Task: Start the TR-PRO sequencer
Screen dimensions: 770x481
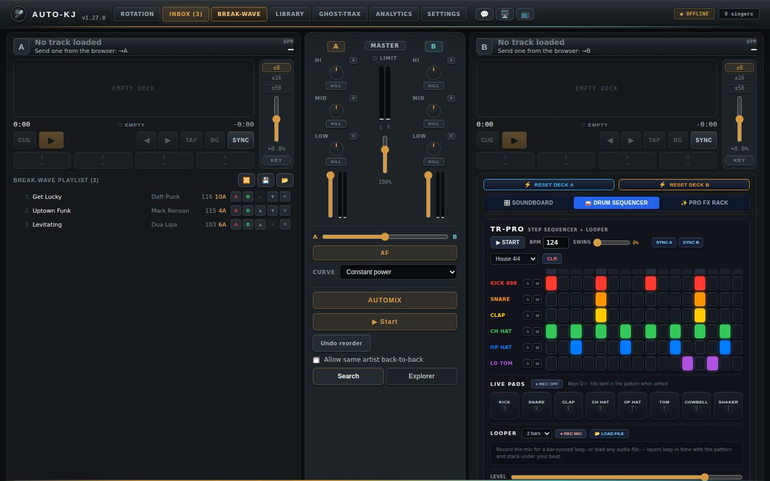Action: click(507, 242)
